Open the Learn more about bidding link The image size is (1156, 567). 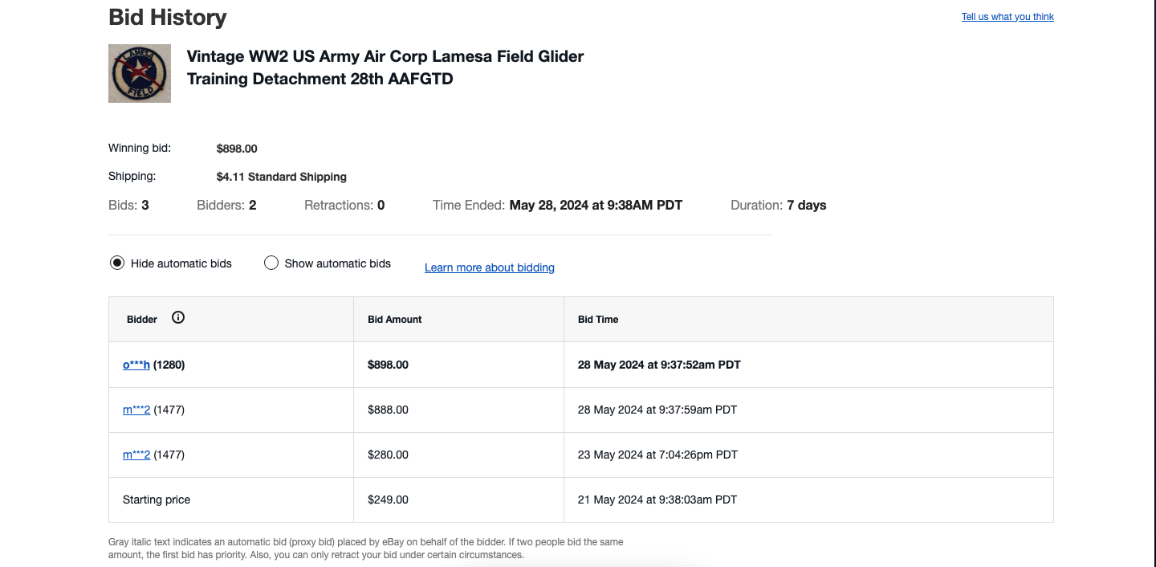pyautogui.click(x=489, y=267)
